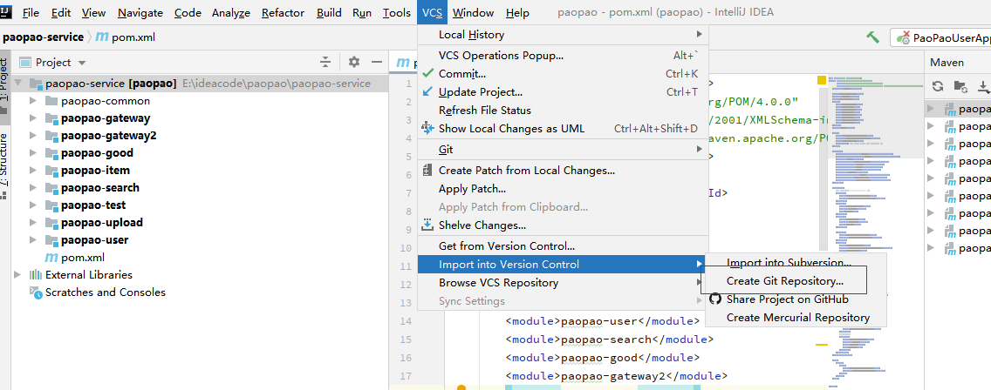Screen dimensions: 991x390
Task: Open Local History submenu
Action: (564, 34)
